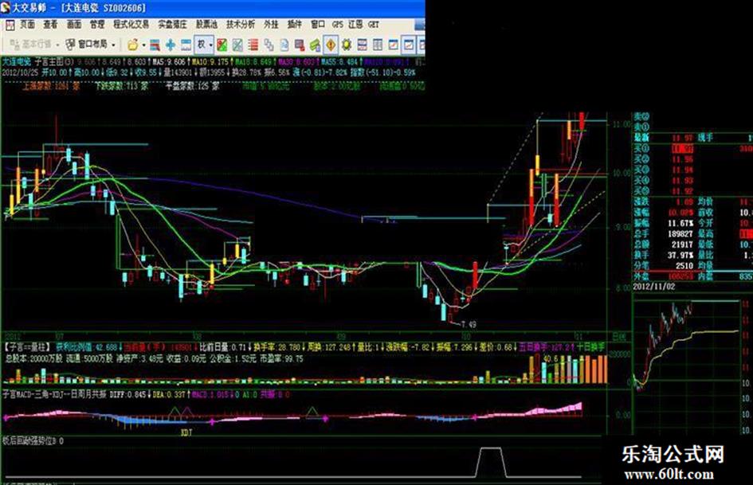
Task: Click the tall red candlestick near 8.00
Action: 475,276
